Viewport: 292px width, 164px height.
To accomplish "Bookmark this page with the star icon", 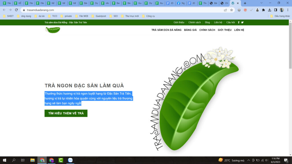I will (232, 10).
